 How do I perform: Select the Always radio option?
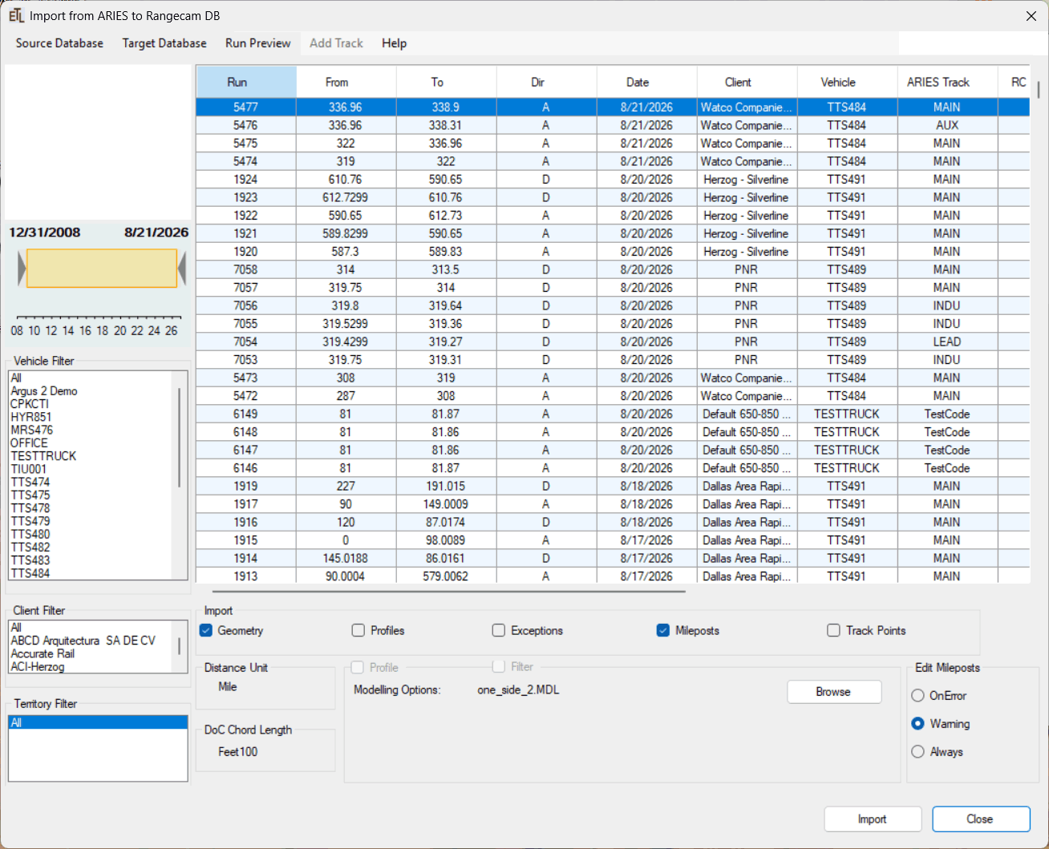(918, 751)
